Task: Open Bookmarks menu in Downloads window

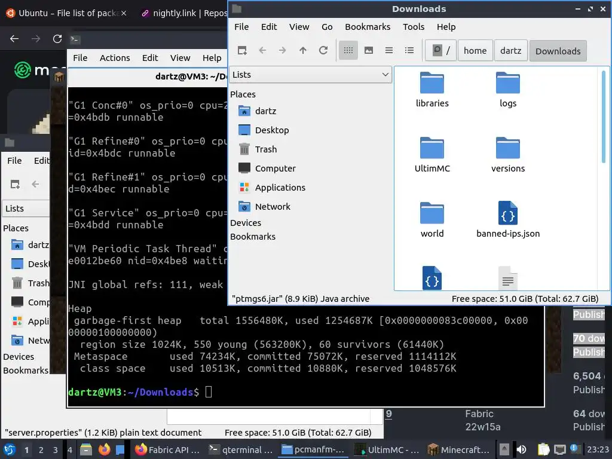Action: (368, 27)
